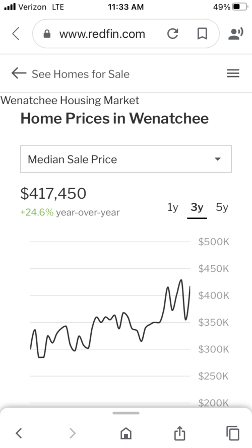Expand the Median Sale Price dropdown
252x448 pixels.
[126, 159]
